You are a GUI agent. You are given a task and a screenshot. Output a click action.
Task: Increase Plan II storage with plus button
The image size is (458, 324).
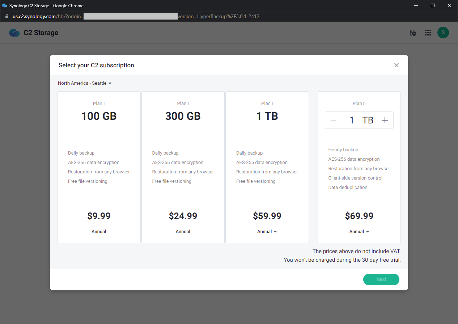tap(385, 121)
